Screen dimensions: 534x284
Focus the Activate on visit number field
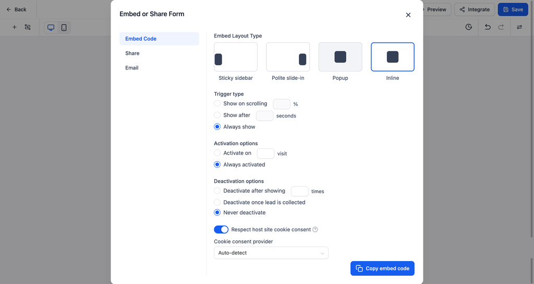(265, 153)
